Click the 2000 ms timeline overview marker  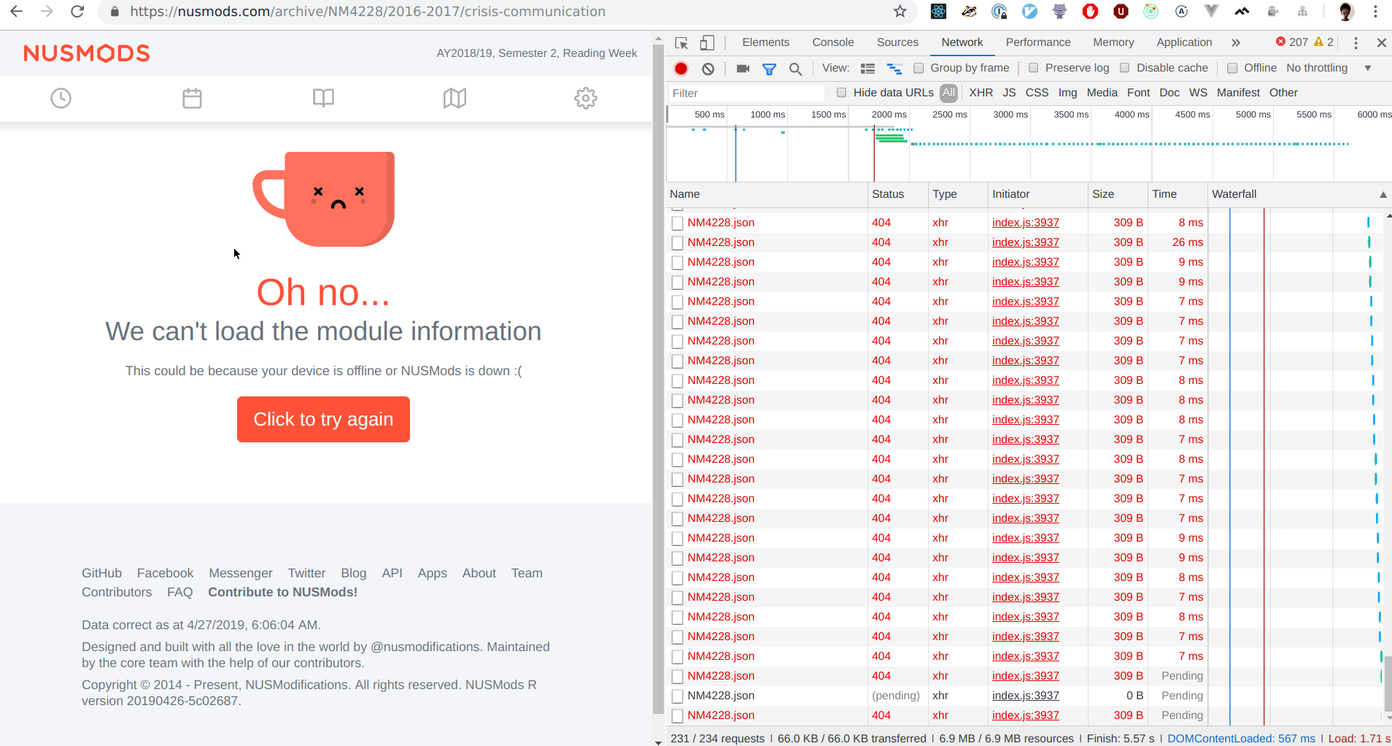(x=889, y=115)
